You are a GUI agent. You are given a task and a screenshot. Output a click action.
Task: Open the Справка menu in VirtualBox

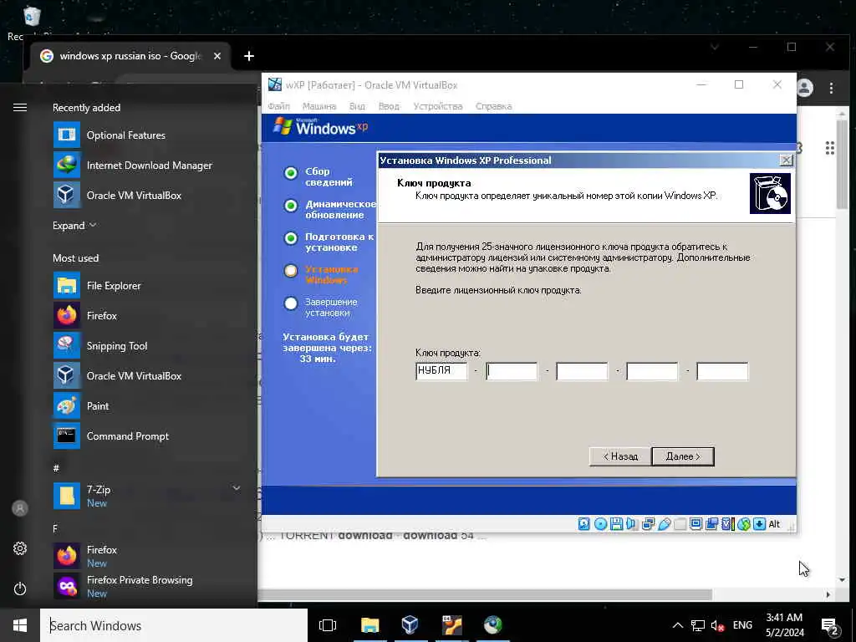(x=493, y=106)
